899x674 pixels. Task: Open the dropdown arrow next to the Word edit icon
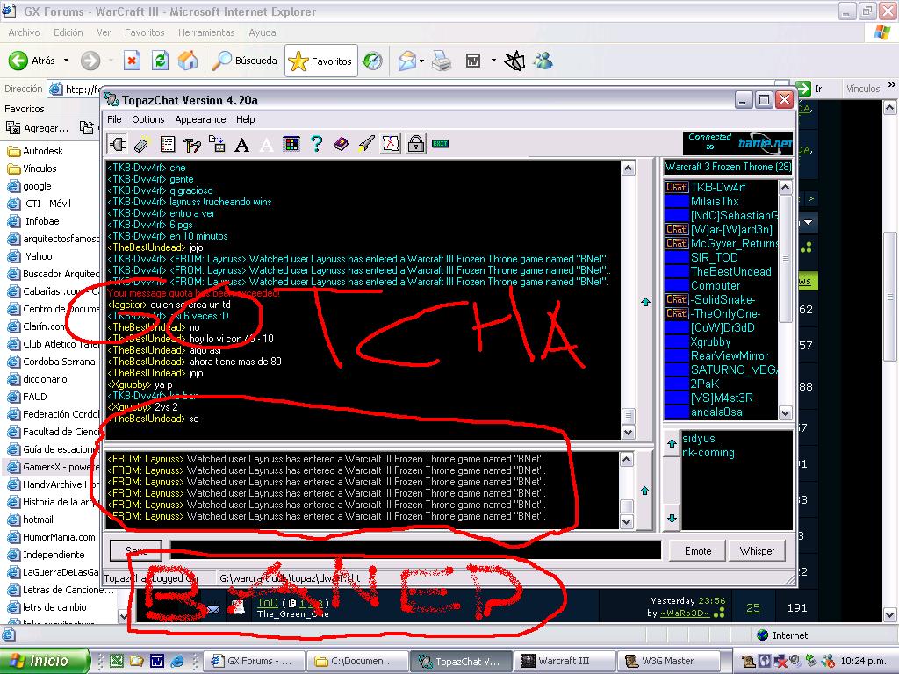(x=493, y=61)
